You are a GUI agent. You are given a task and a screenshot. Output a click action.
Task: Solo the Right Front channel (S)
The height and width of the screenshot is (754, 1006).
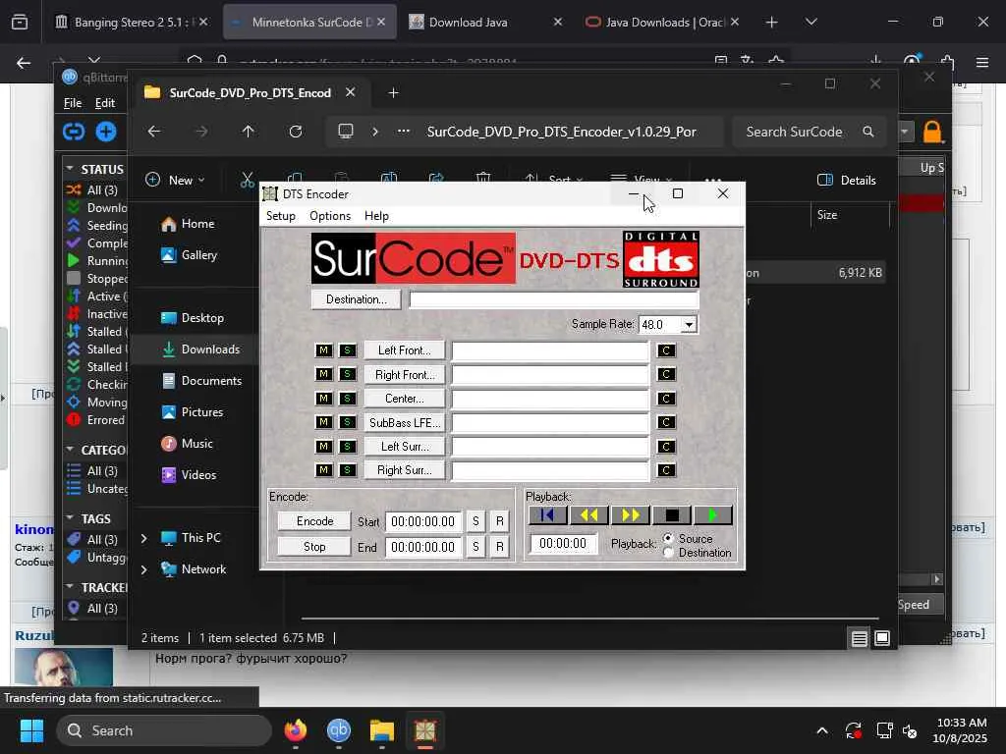(x=347, y=374)
